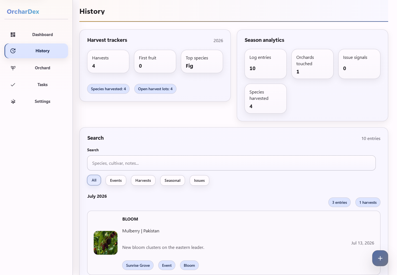
Task: Filter entries by Harvests
Action: pyautogui.click(x=143, y=180)
